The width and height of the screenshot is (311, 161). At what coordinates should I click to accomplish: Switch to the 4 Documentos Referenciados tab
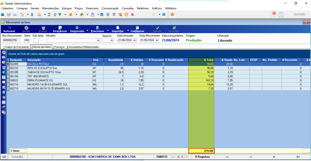click(83, 47)
